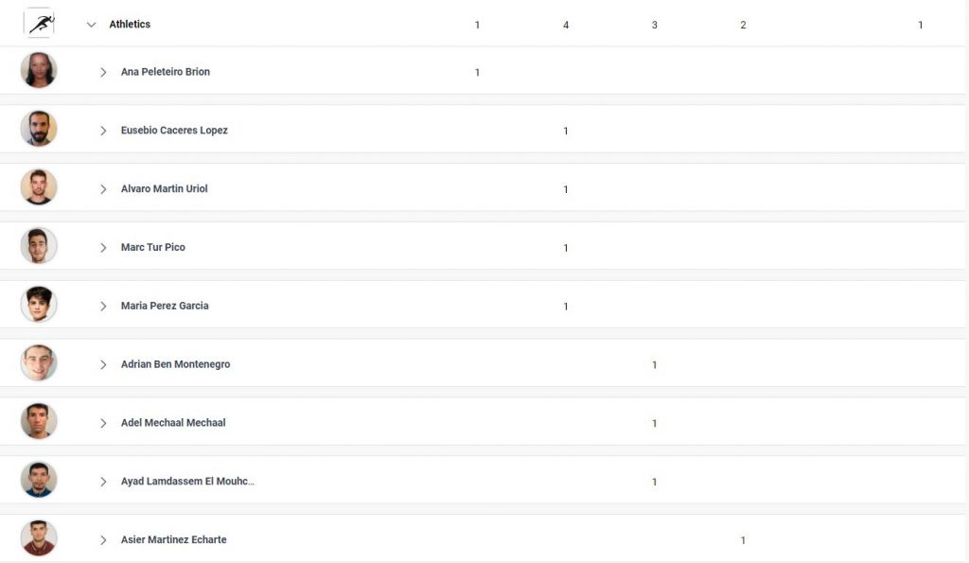Select the Maria Perez Garcia name

tap(165, 306)
